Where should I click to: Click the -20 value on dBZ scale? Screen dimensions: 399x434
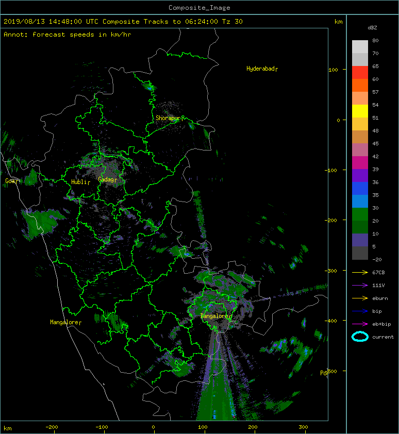(x=377, y=259)
